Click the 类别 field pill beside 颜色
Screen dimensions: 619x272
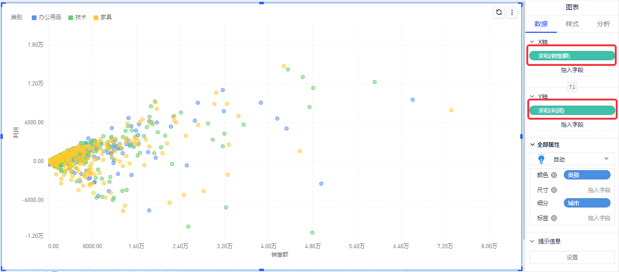pyautogui.click(x=587, y=175)
